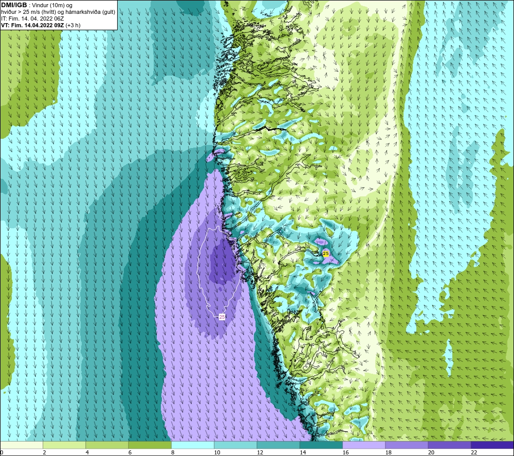
Task: Click the '2' scale number
Action: 44,452
